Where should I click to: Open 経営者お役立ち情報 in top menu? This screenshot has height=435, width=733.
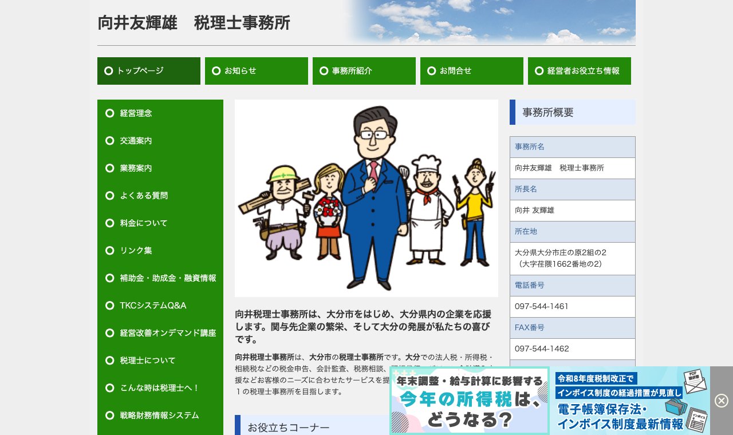click(580, 71)
